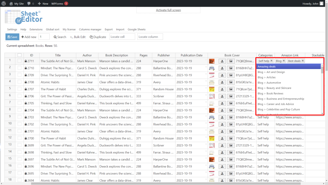Screen dimensions: 328x185
Task: Click the Save button
Action: (x=12, y=37)
